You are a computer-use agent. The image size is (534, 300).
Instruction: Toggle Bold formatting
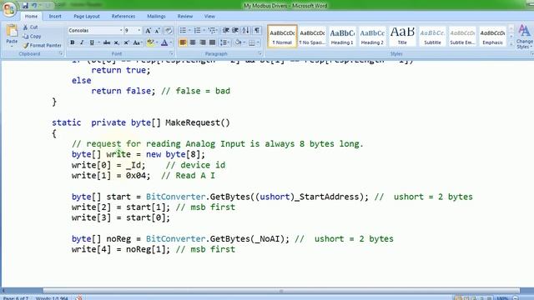(x=73, y=42)
